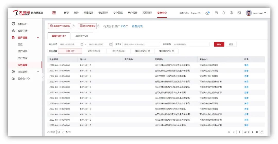Click the cloud status icon in header
The height and width of the screenshot is (144, 278).
(x=207, y=13)
